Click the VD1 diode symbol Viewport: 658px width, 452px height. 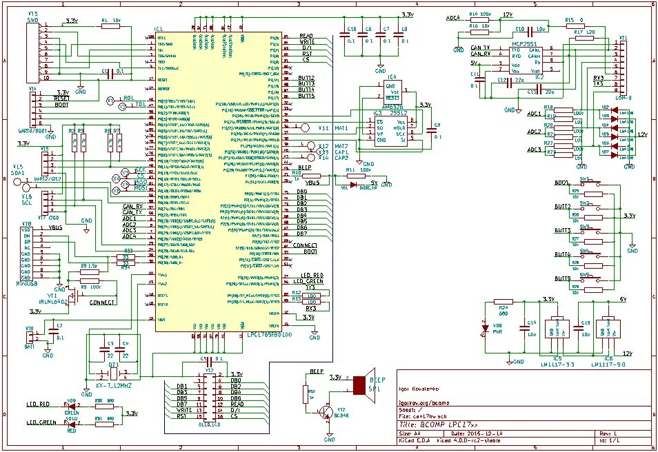[x=353, y=185]
